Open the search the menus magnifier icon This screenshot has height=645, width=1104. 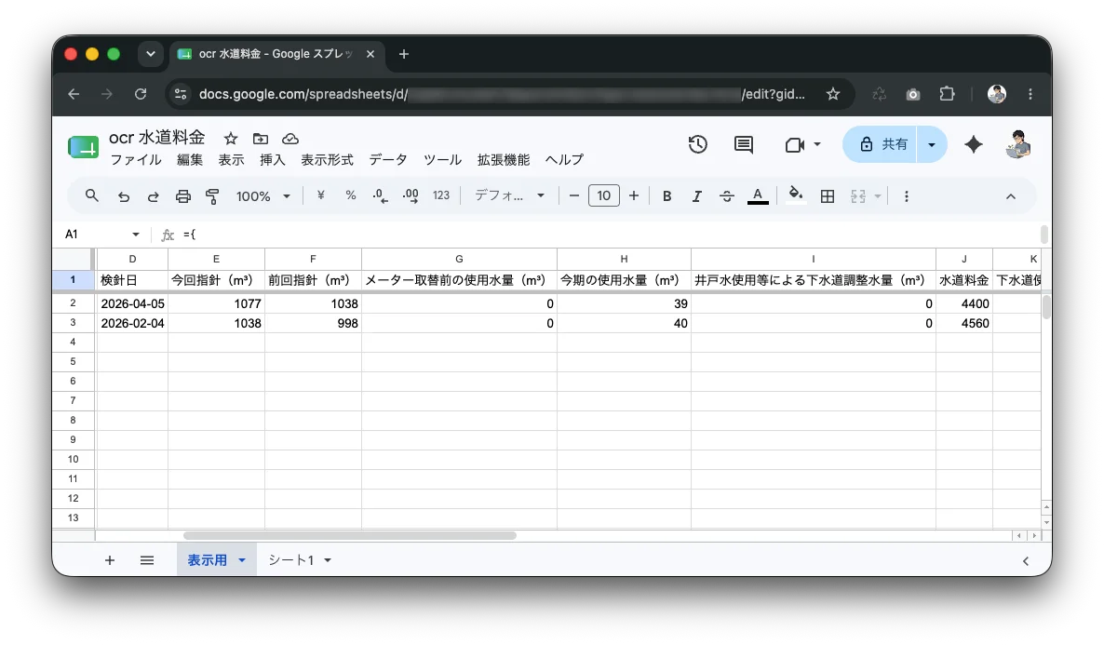click(91, 195)
